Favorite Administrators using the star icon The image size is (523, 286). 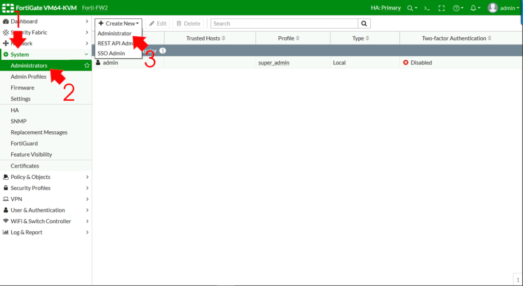[x=87, y=65]
